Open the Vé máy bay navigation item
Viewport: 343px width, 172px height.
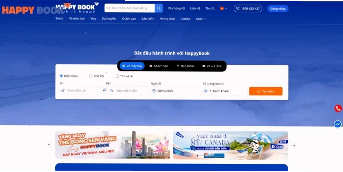(77, 19)
